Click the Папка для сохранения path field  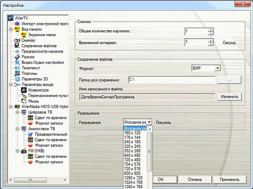click(172, 80)
